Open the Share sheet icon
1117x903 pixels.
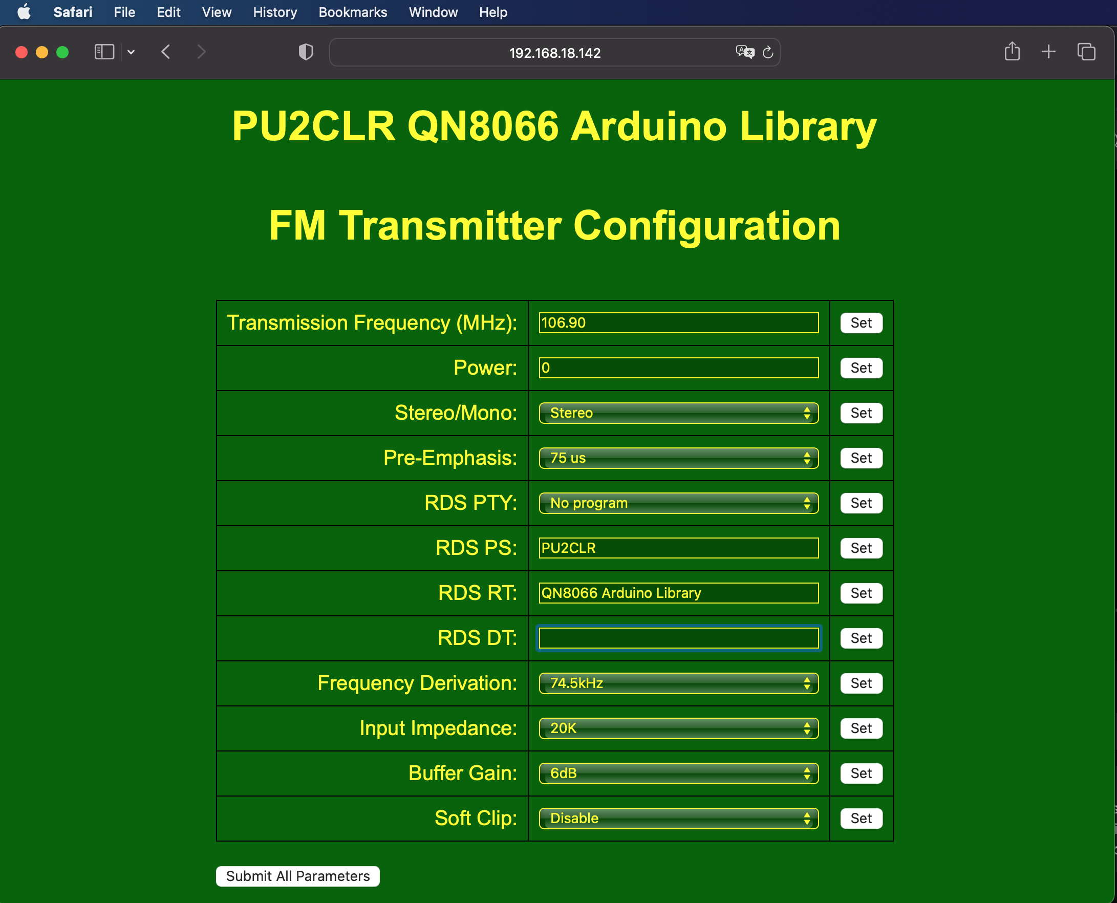tap(1012, 52)
